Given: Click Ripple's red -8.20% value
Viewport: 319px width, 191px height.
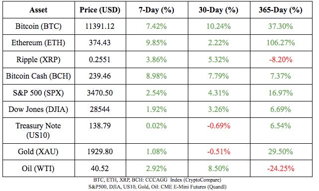Looking at the screenshot, I should point(281,60).
